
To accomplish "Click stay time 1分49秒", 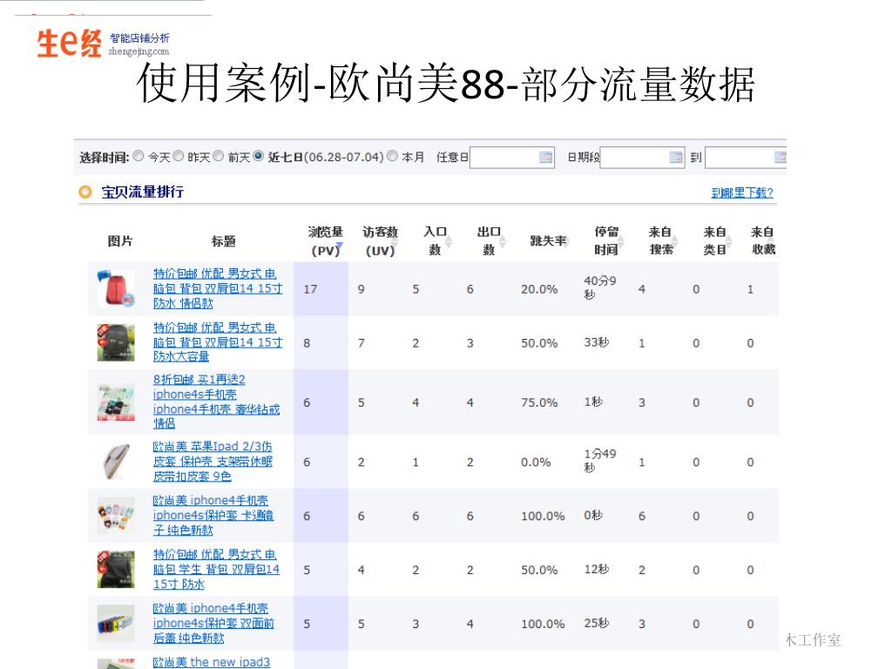I will point(599,460).
